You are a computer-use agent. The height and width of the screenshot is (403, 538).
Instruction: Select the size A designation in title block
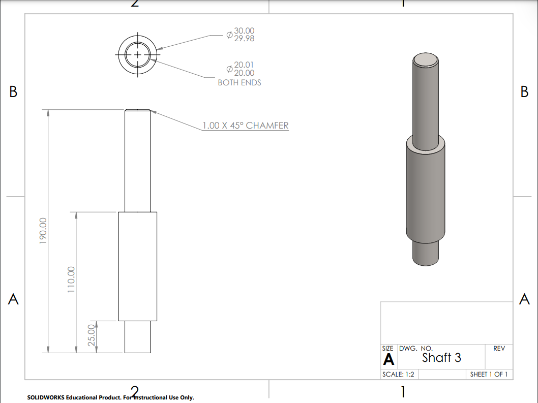[x=388, y=358]
